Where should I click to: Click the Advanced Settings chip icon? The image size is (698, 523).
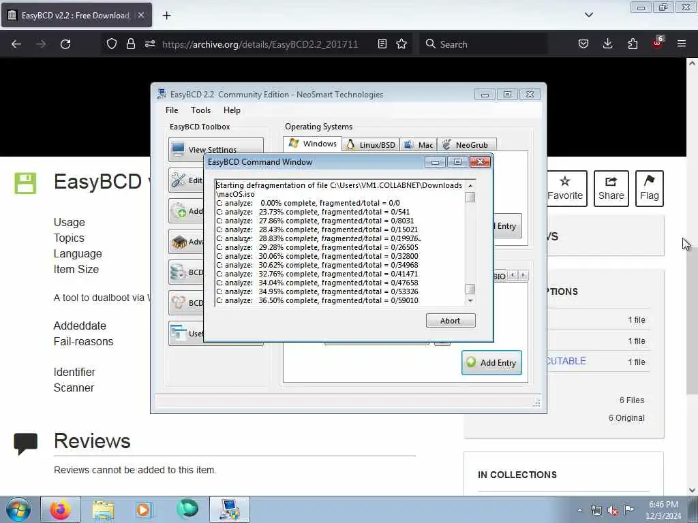point(179,242)
